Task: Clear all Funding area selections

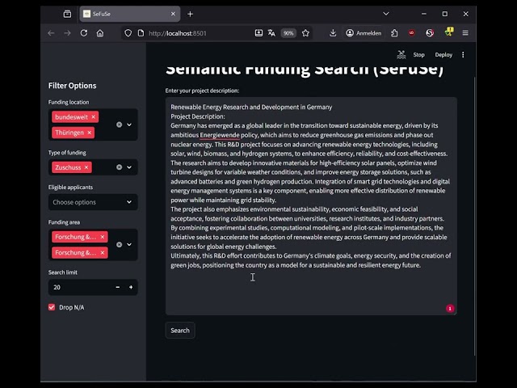Action: pos(119,244)
